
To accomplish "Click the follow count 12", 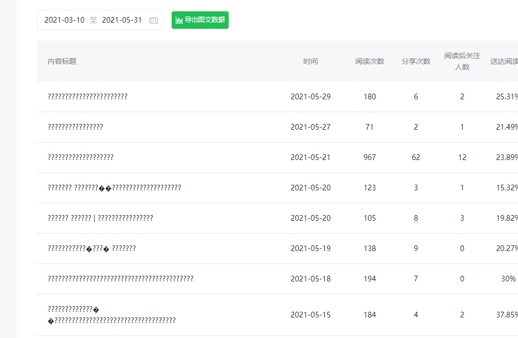I will click(x=462, y=157).
